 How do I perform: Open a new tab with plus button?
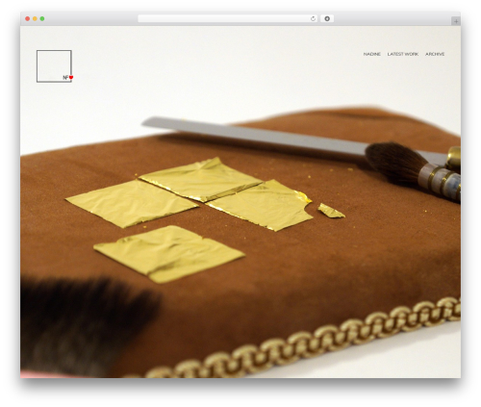click(x=456, y=21)
